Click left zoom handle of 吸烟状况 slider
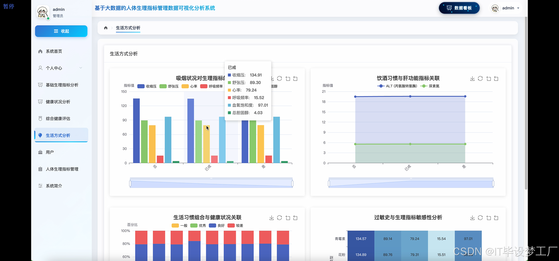 click(130, 183)
